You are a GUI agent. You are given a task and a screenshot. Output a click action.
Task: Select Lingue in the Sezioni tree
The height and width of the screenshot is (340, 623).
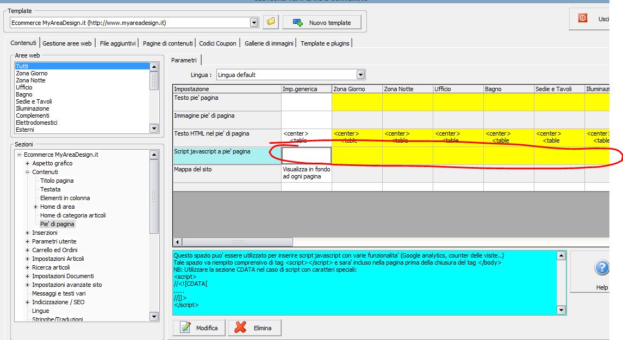tap(41, 311)
